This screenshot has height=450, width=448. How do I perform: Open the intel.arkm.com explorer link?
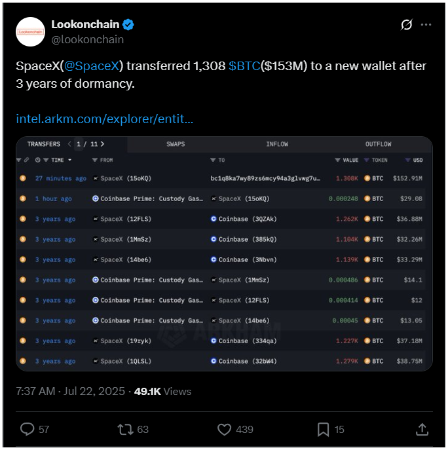coord(104,119)
